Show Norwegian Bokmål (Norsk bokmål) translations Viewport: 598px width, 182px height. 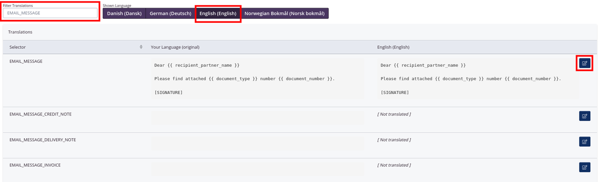coord(284,13)
